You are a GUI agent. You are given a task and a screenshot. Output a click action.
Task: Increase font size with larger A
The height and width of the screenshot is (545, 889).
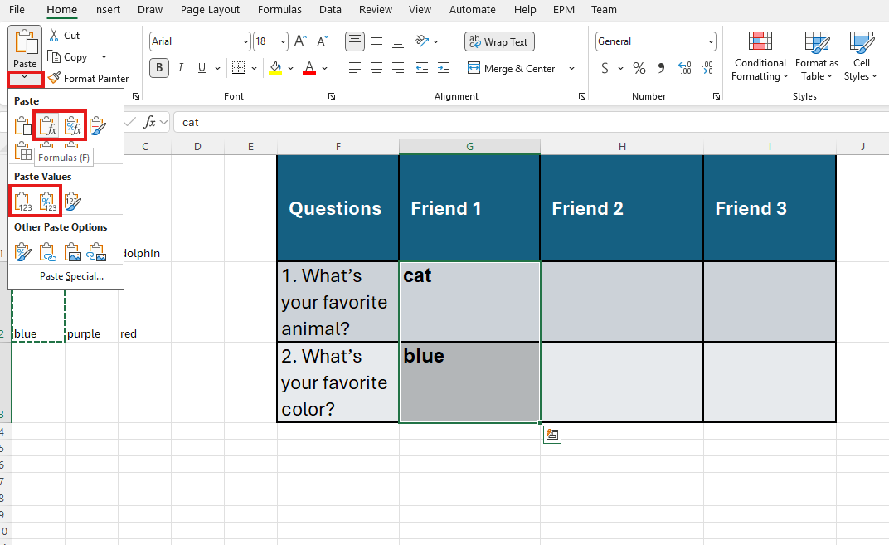pyautogui.click(x=300, y=41)
